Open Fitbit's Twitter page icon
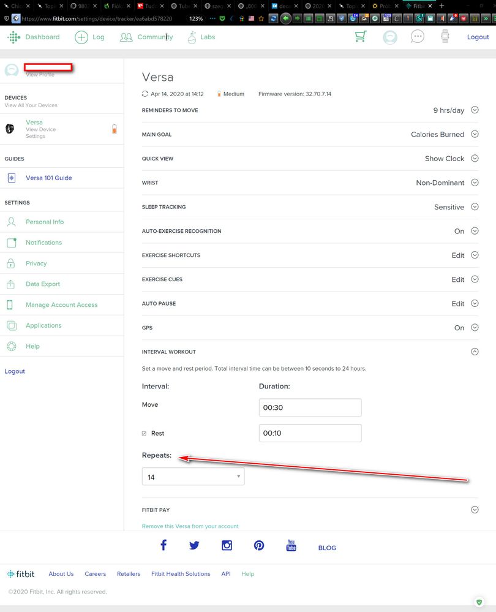This screenshot has height=612, width=496. coord(194,545)
